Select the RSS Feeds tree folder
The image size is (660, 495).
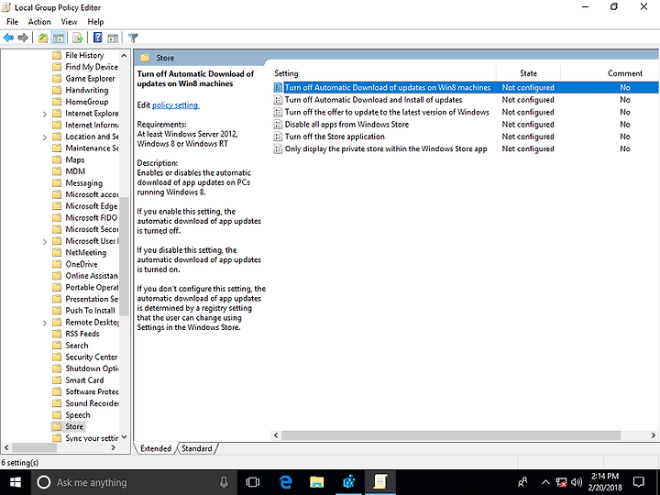coord(82,334)
